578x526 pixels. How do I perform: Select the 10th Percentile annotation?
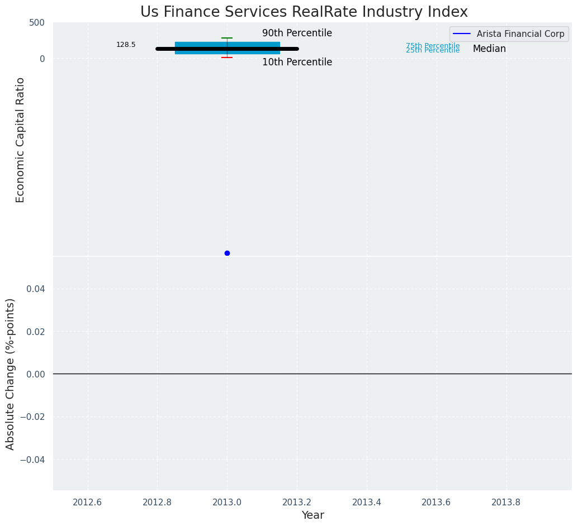[297, 63]
